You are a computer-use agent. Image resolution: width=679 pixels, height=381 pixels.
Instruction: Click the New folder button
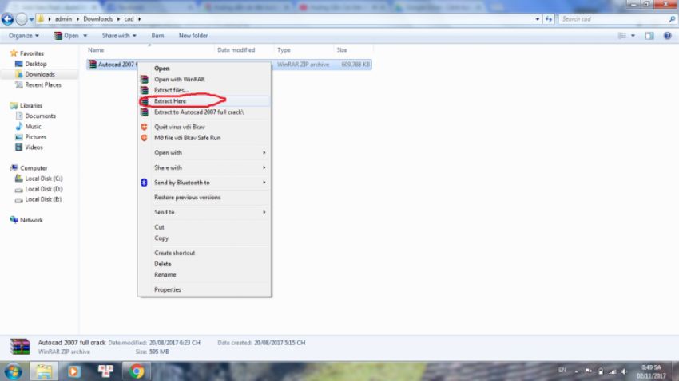click(x=193, y=36)
